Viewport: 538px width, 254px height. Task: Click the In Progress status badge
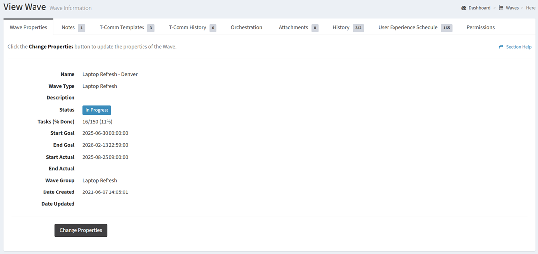point(97,110)
